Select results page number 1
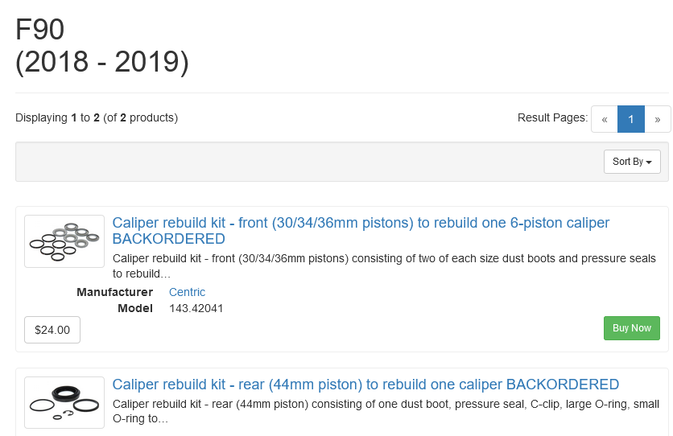The width and height of the screenshot is (673, 436). pyautogui.click(x=631, y=119)
